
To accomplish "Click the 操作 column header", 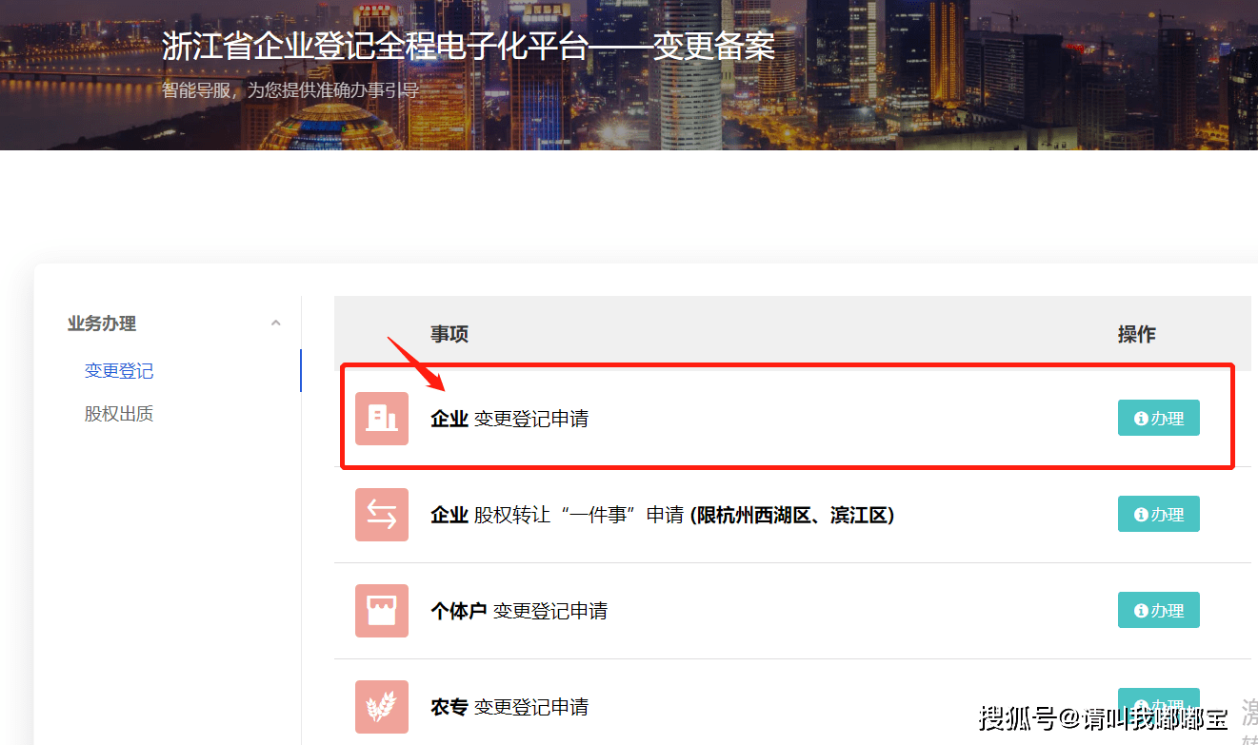I will pos(1136,334).
